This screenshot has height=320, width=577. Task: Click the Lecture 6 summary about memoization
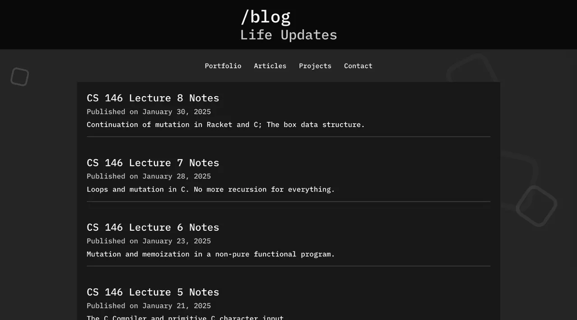coord(211,254)
